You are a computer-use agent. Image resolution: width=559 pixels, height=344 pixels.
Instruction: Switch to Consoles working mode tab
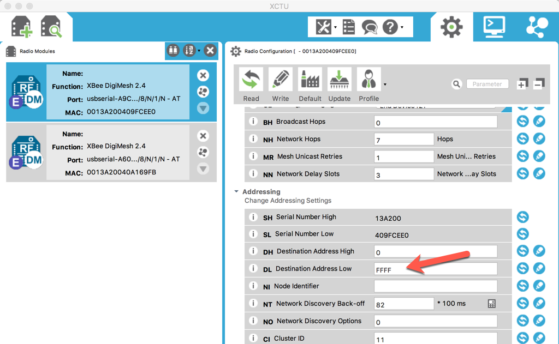point(494,27)
